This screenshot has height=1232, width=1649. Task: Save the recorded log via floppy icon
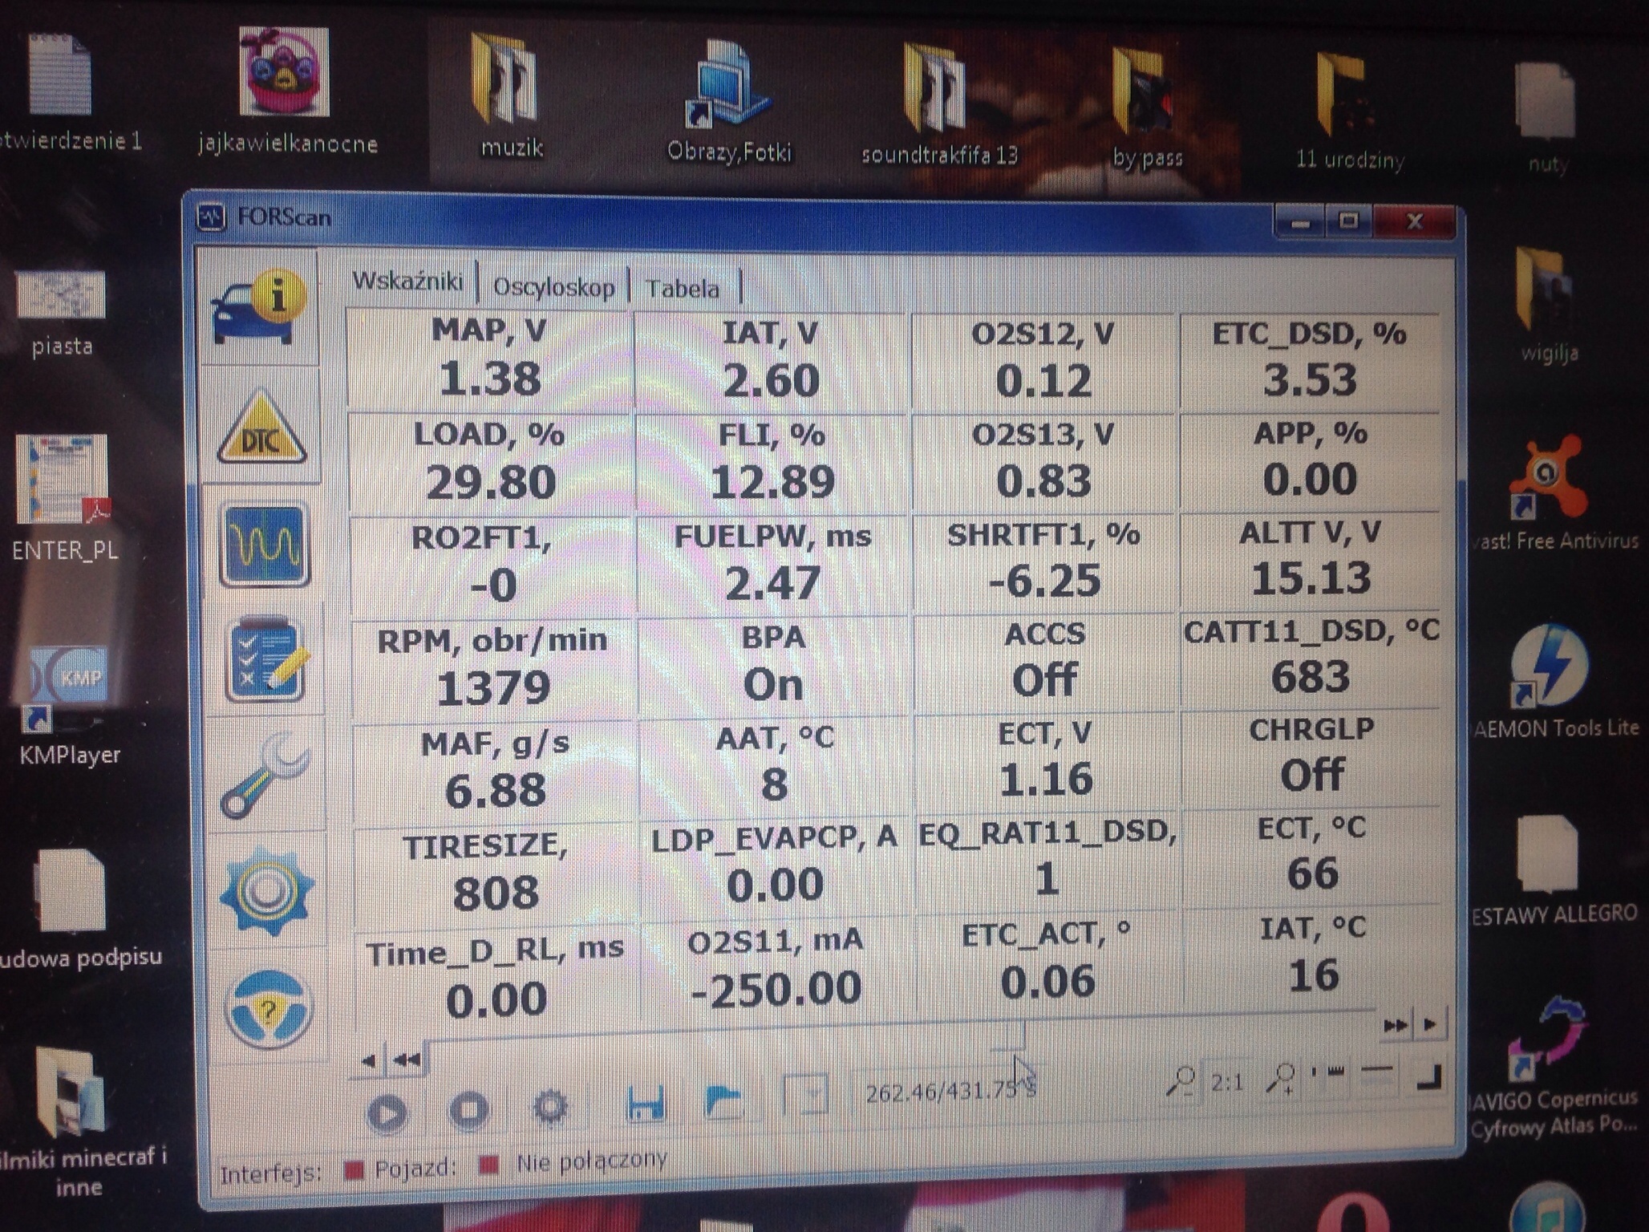coord(645,1104)
